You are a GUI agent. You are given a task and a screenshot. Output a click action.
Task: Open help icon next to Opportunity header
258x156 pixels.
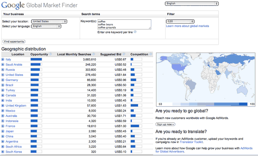tap(50, 54)
